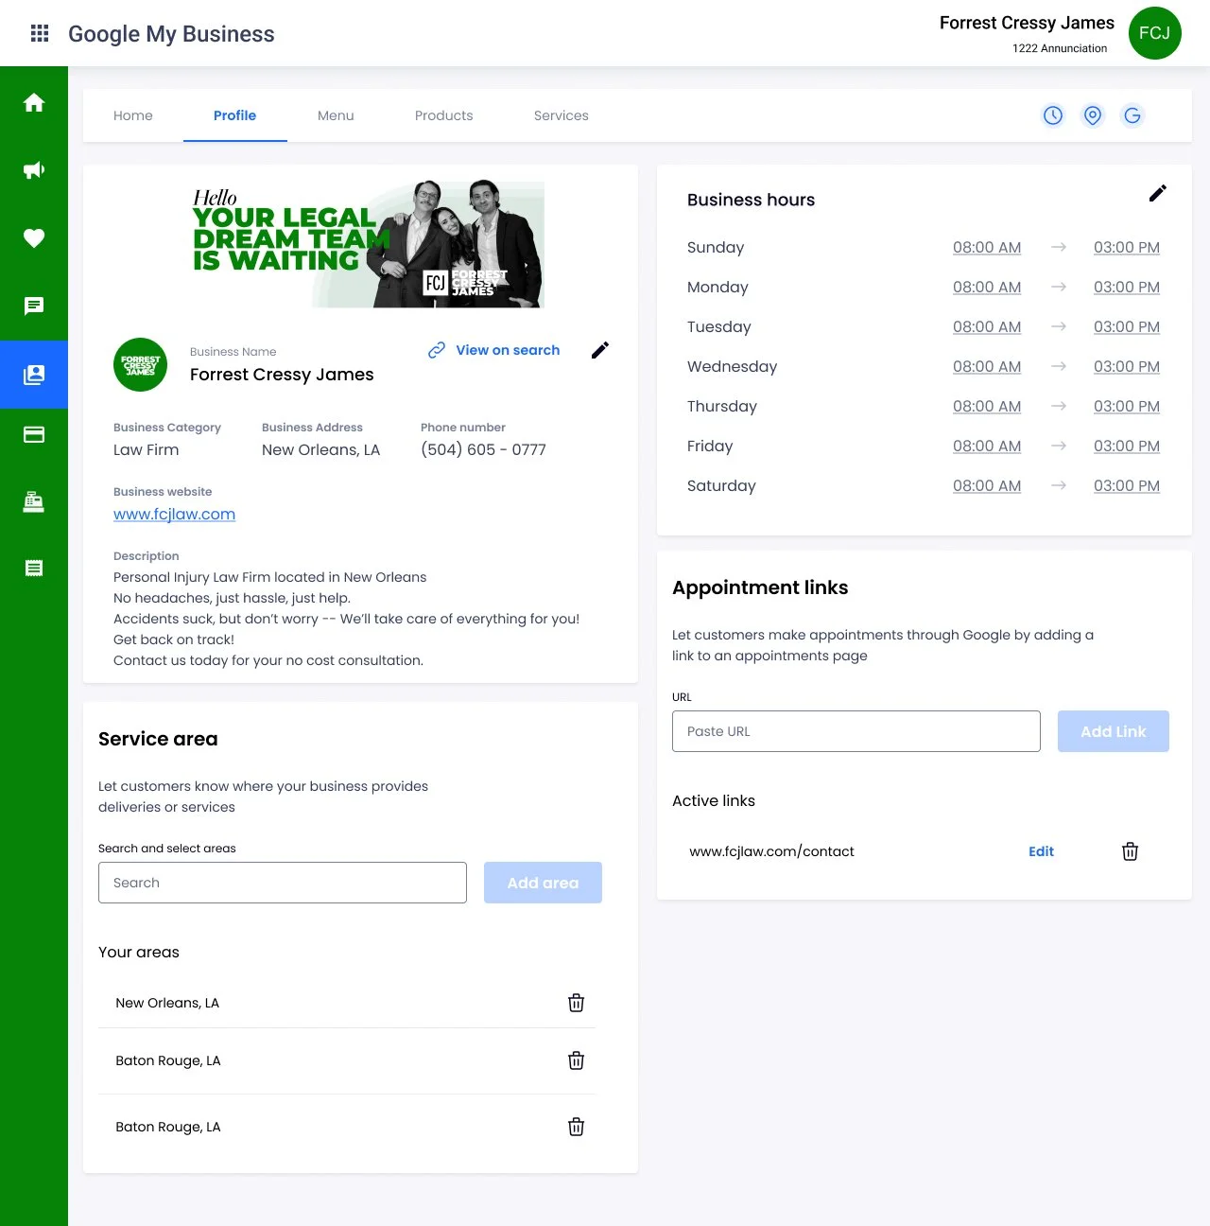Click the clock icon in the tab bar

(x=1053, y=115)
